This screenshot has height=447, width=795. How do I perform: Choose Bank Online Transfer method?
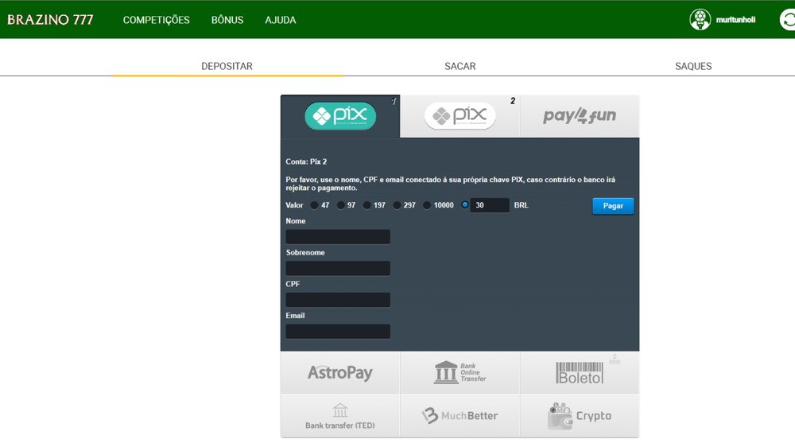click(x=460, y=372)
